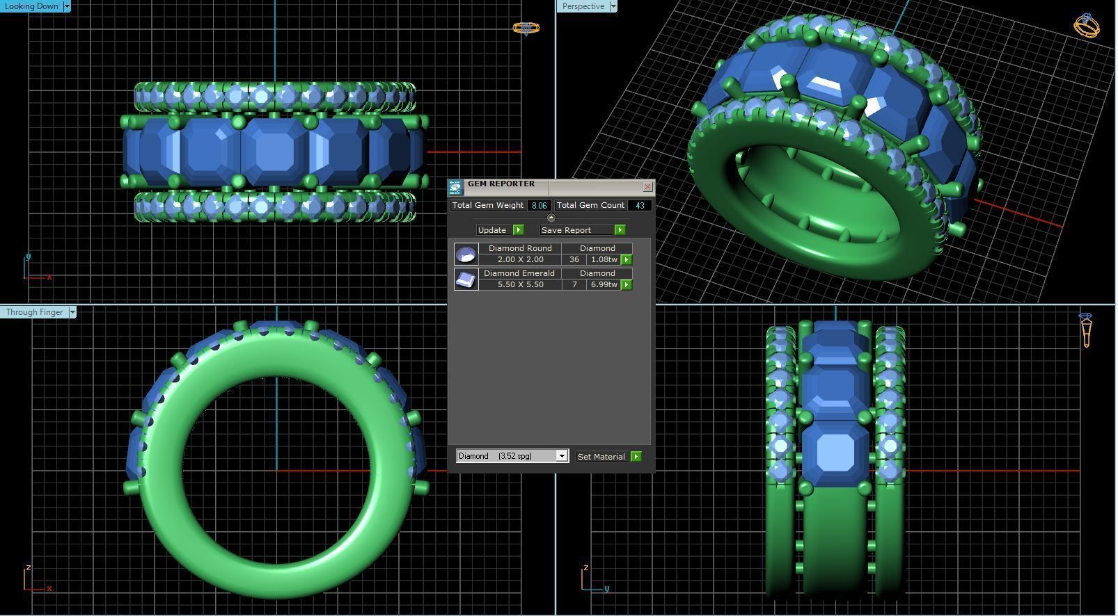The image size is (1118, 616).
Task: Open the Through Finger viewport dropdown arrow
Action: (x=72, y=312)
